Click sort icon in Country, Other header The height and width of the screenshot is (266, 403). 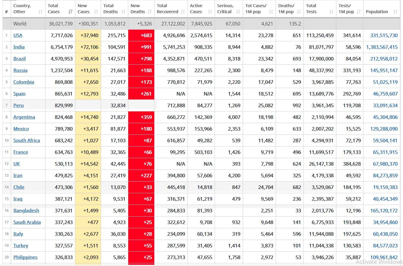coord(40,12)
